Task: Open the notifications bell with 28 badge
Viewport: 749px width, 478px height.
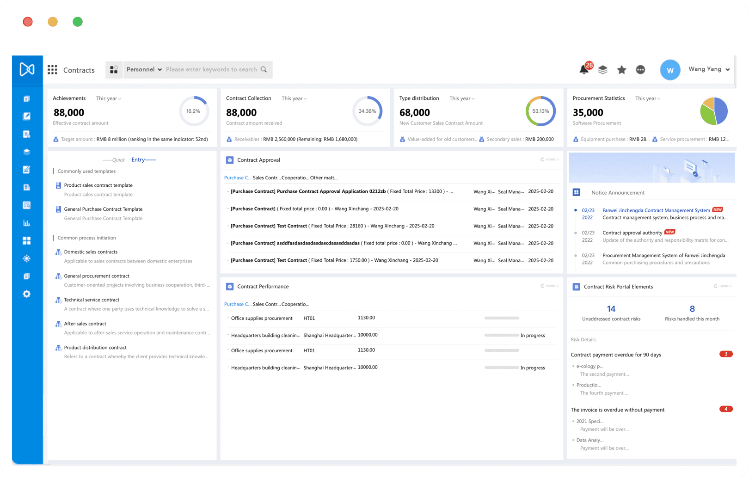Action: [585, 68]
